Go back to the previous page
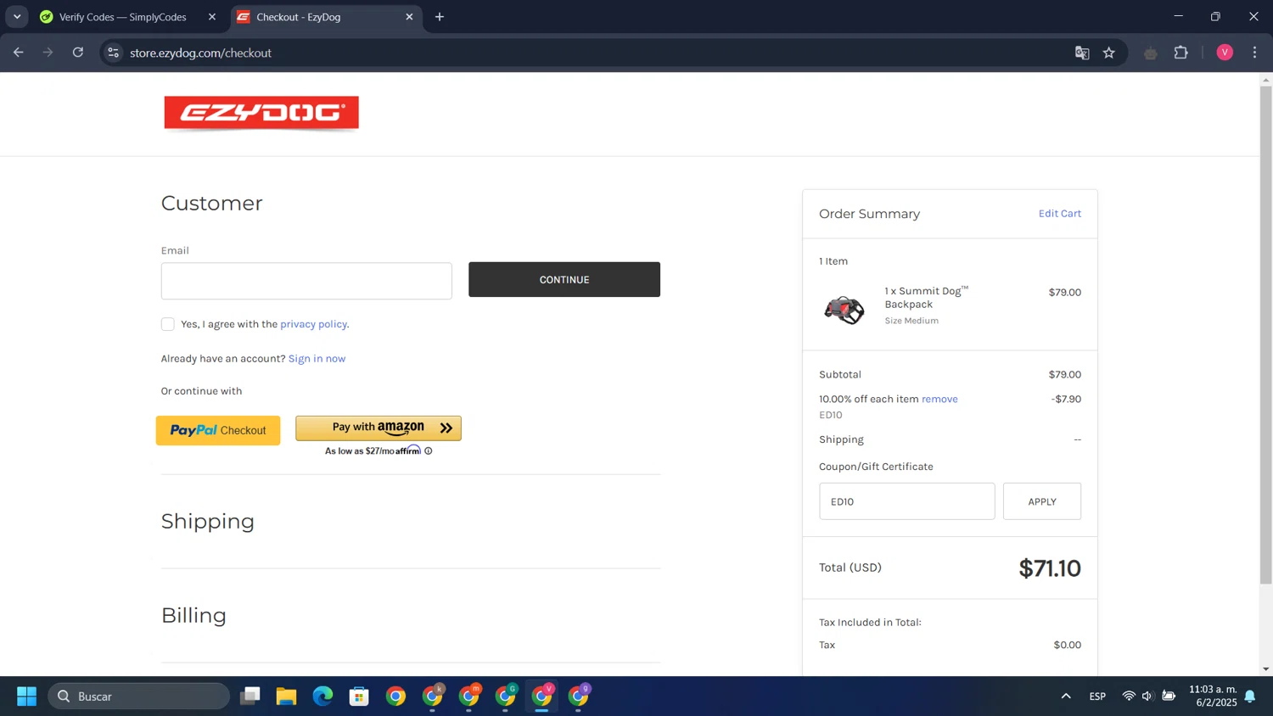The image size is (1273, 716). (19, 53)
